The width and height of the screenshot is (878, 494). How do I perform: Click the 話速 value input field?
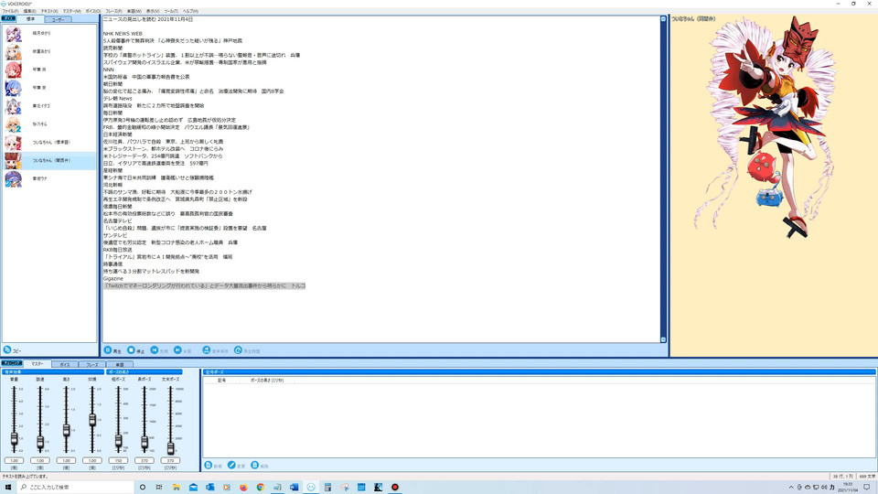point(40,460)
